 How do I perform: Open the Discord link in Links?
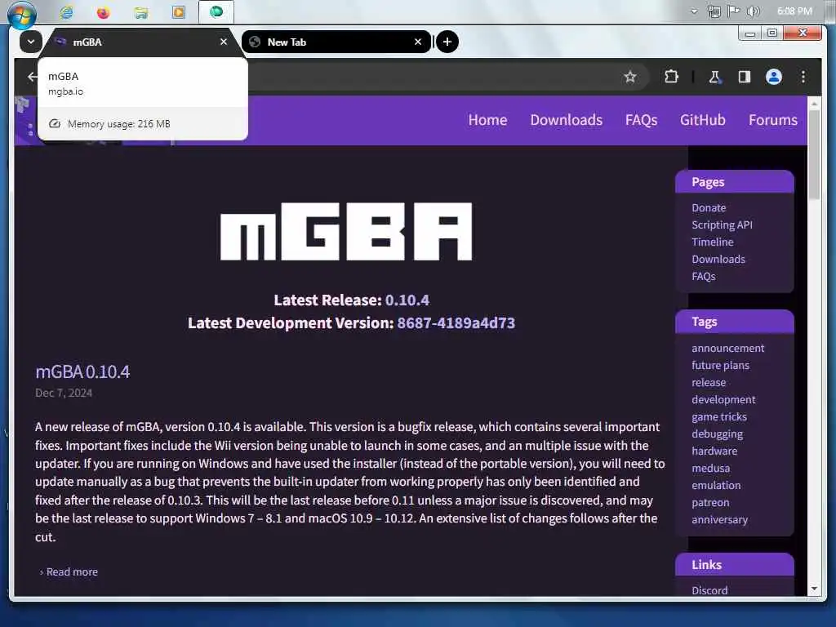click(x=709, y=590)
